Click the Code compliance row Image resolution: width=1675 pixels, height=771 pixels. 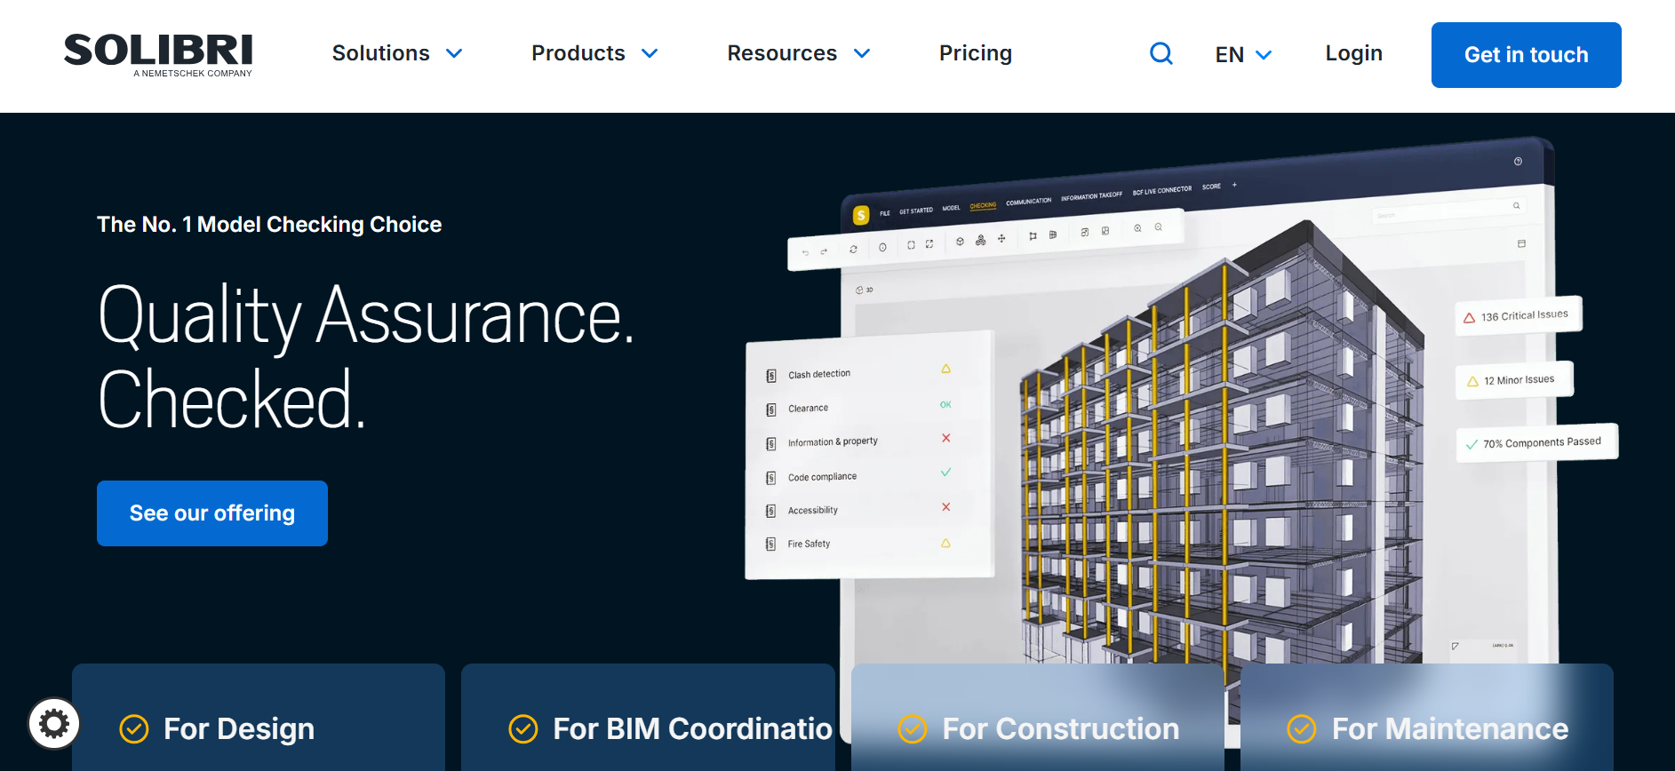[860, 476]
